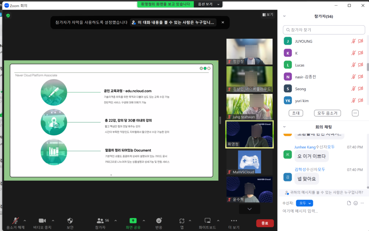Open the 보기 view menu
The image size is (369, 231).
(268, 15)
